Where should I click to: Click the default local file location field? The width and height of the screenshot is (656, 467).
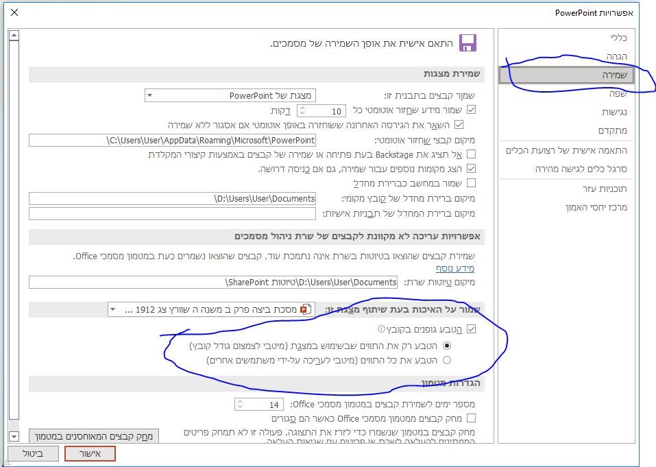coord(172,199)
